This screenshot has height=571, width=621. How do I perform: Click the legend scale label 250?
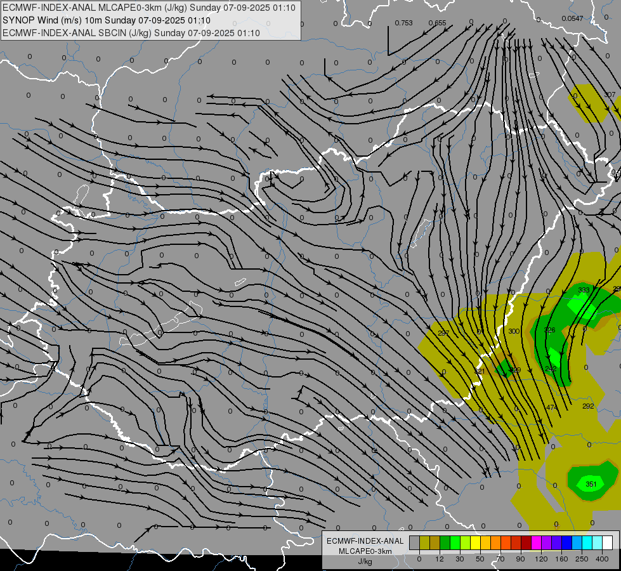[582, 559]
